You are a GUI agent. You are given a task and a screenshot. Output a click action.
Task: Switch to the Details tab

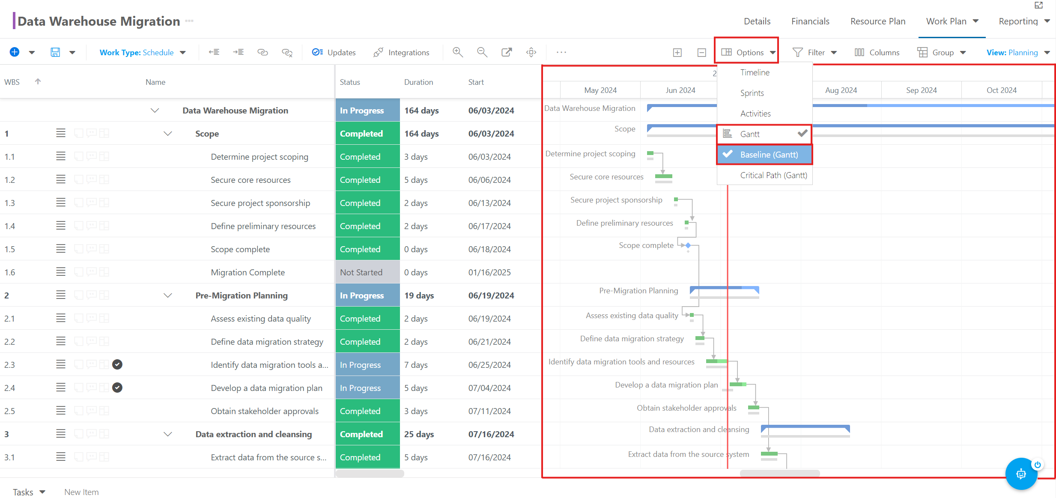click(x=757, y=21)
